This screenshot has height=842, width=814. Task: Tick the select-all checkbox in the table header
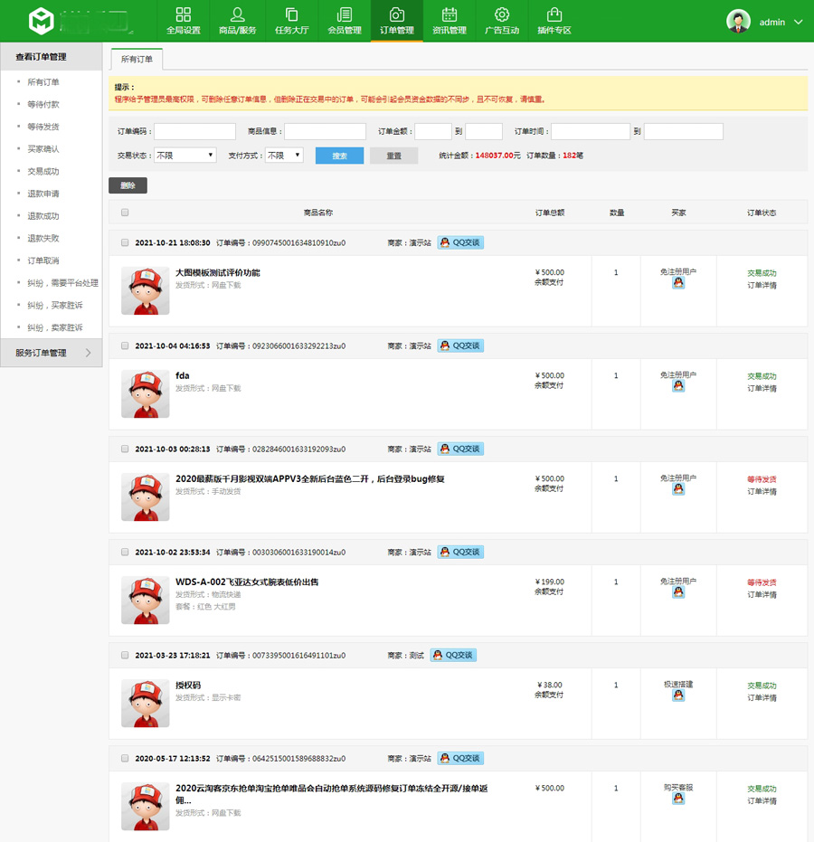(x=125, y=213)
